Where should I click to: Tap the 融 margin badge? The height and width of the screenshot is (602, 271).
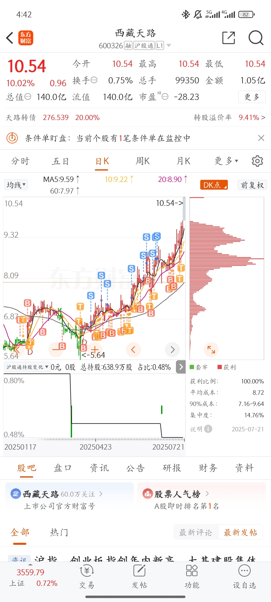point(128,45)
